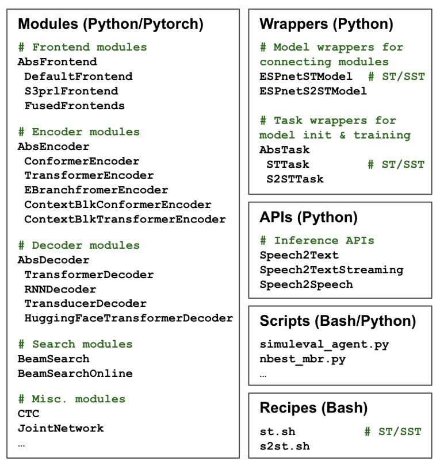This screenshot has height=466, width=440.
Task: Select the S3prlFrontend entry
Action: pos(71,91)
